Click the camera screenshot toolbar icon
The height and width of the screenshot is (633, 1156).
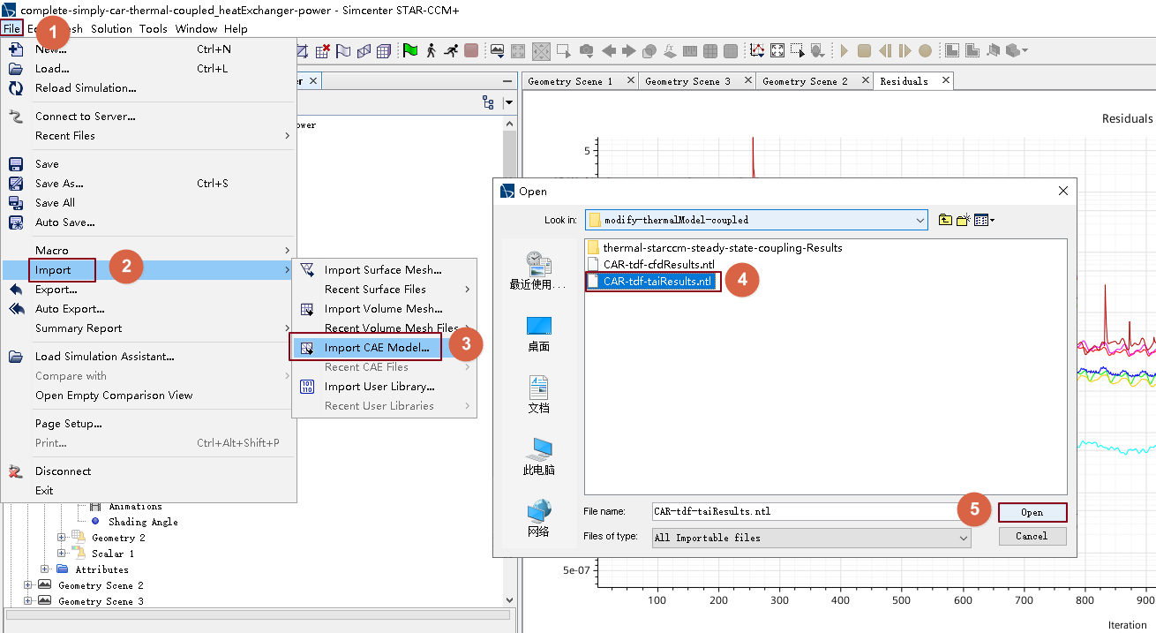pos(586,50)
